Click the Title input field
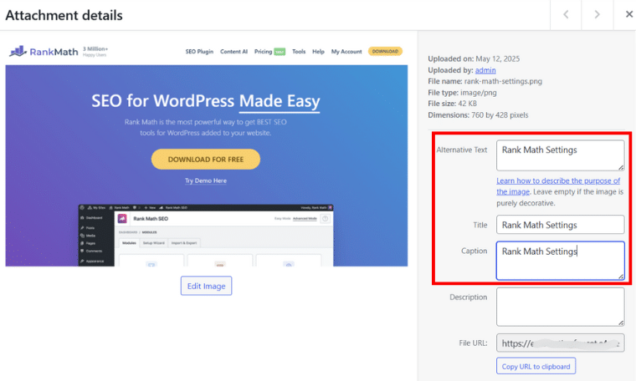Screen dimensions: 636x381 (560, 225)
